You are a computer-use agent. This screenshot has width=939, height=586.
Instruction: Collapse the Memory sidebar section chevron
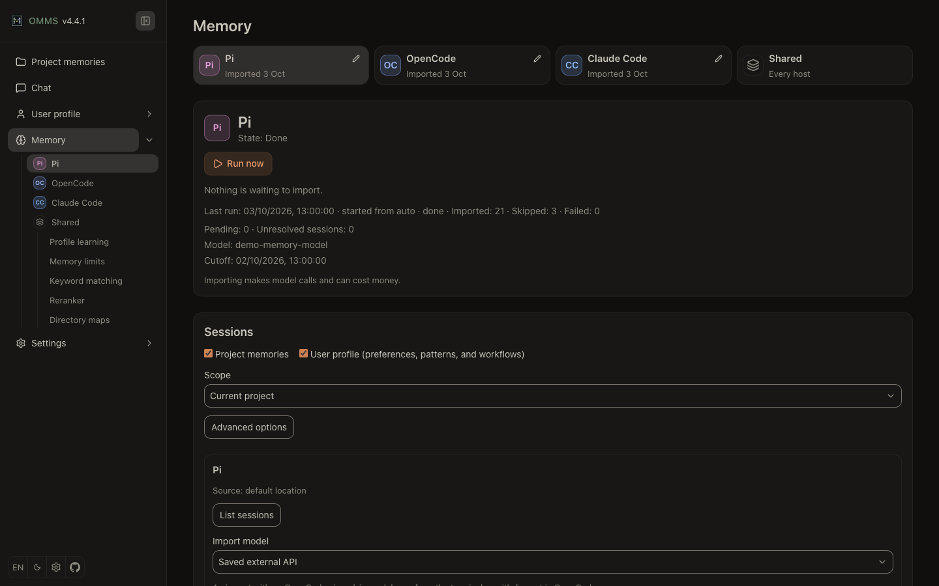[149, 140]
